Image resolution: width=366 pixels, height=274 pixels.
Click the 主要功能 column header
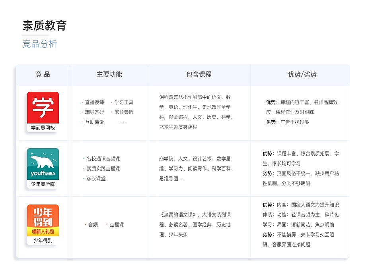tap(109, 75)
